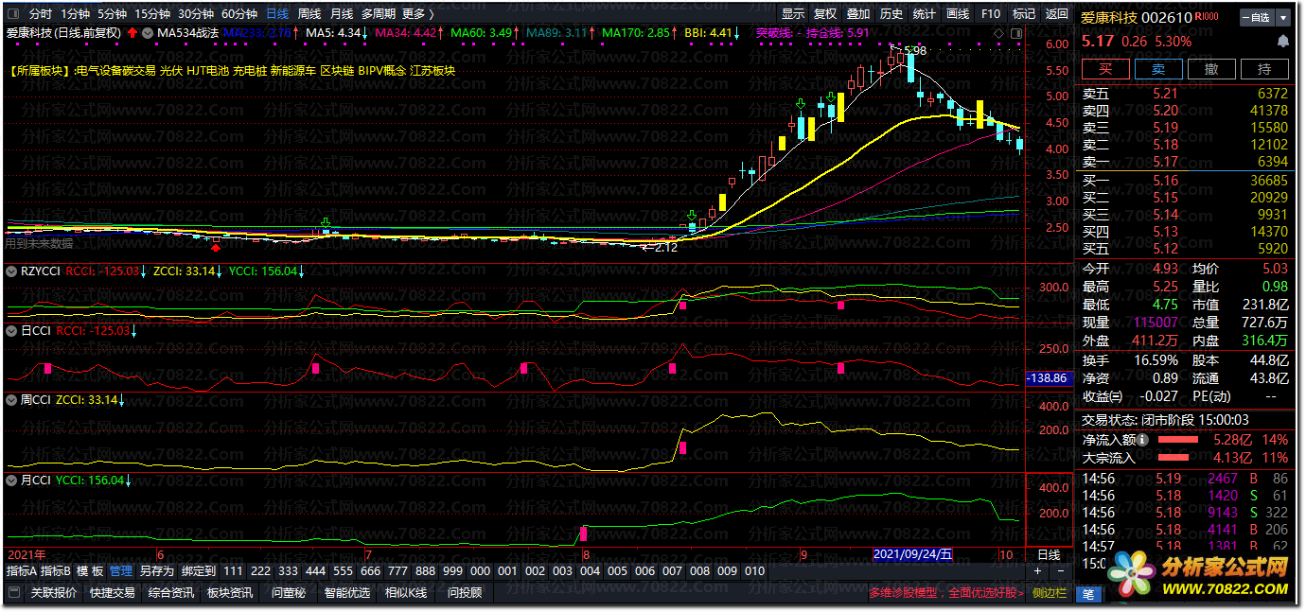This screenshot has width=1306, height=612.
Task: Switch to the 分时 chart
Action: tap(41, 14)
